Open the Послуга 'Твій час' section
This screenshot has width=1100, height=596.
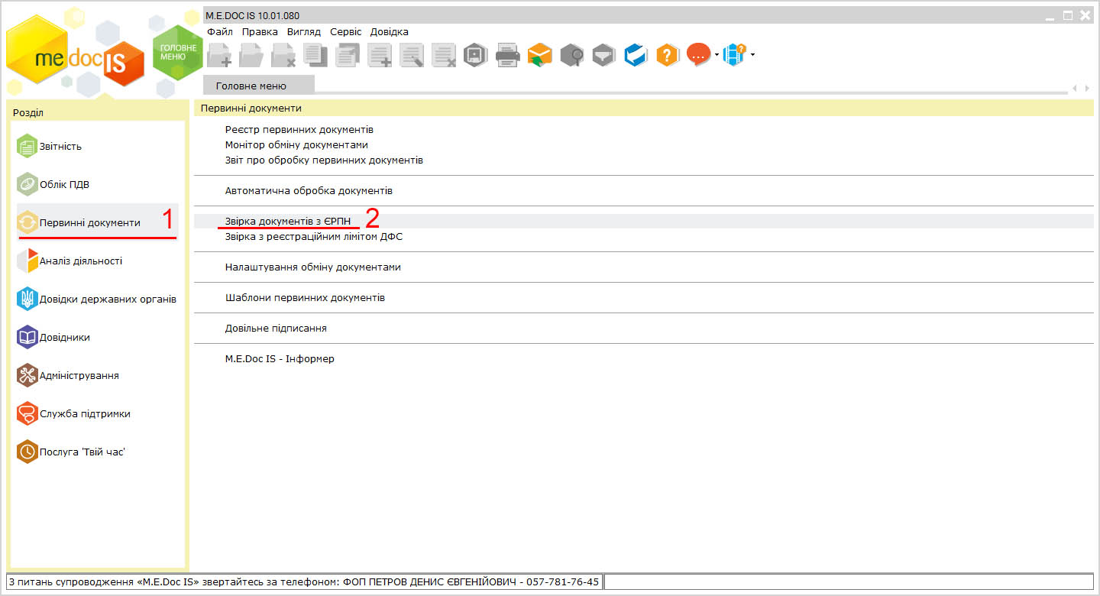point(98,452)
